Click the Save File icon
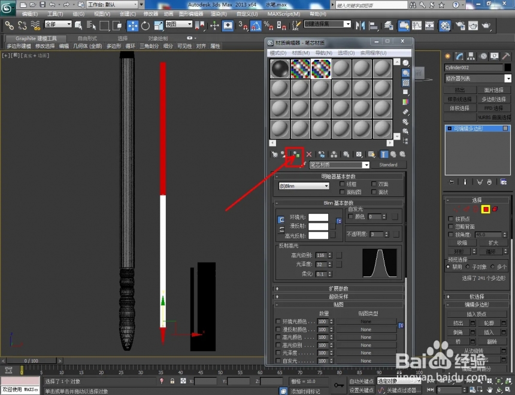This screenshot has width=515, height=395. [43, 5]
